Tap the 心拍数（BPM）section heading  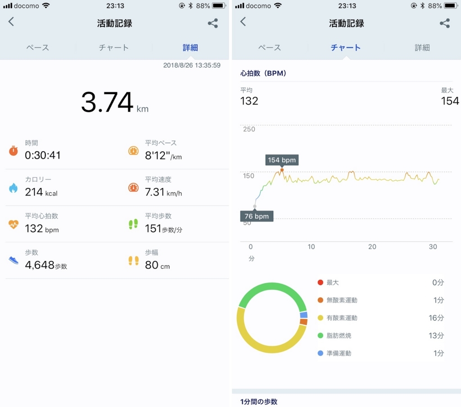coord(263,73)
